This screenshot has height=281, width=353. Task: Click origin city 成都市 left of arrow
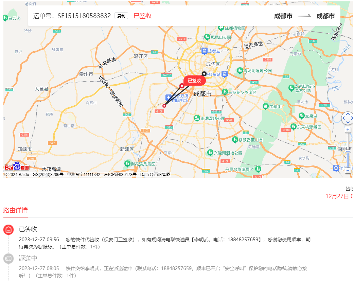pyautogui.click(x=283, y=16)
